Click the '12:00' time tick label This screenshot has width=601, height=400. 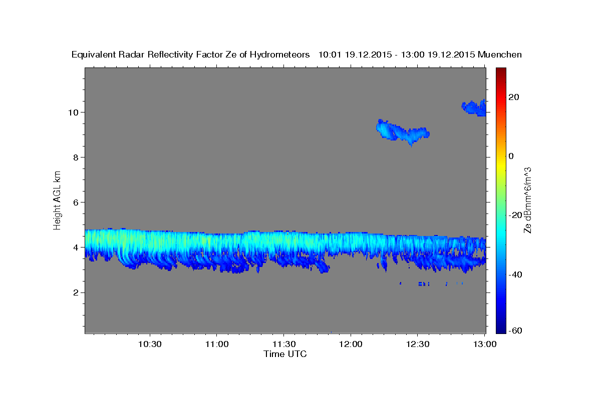pos(351,344)
